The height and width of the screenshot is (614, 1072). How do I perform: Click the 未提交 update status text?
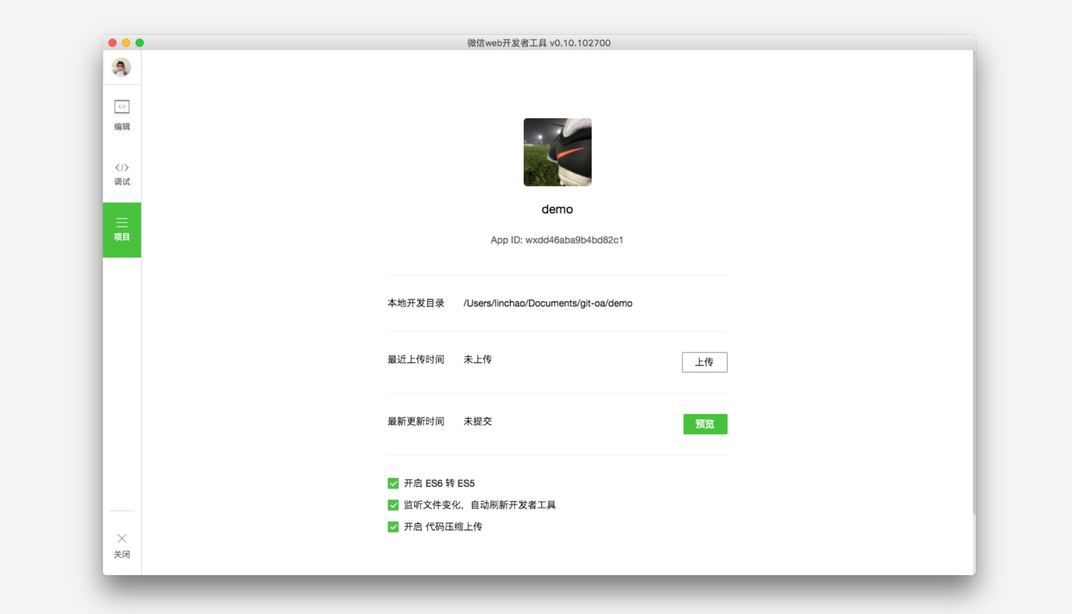[x=477, y=421]
